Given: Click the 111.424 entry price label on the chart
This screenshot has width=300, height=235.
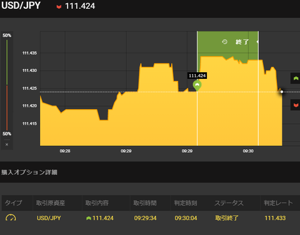Looking at the screenshot, I should pos(197,76).
